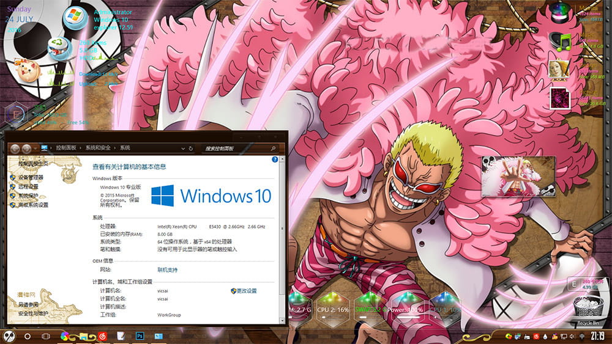
Task: Click the Windows logo orb desktop widget
Action: 75,17
